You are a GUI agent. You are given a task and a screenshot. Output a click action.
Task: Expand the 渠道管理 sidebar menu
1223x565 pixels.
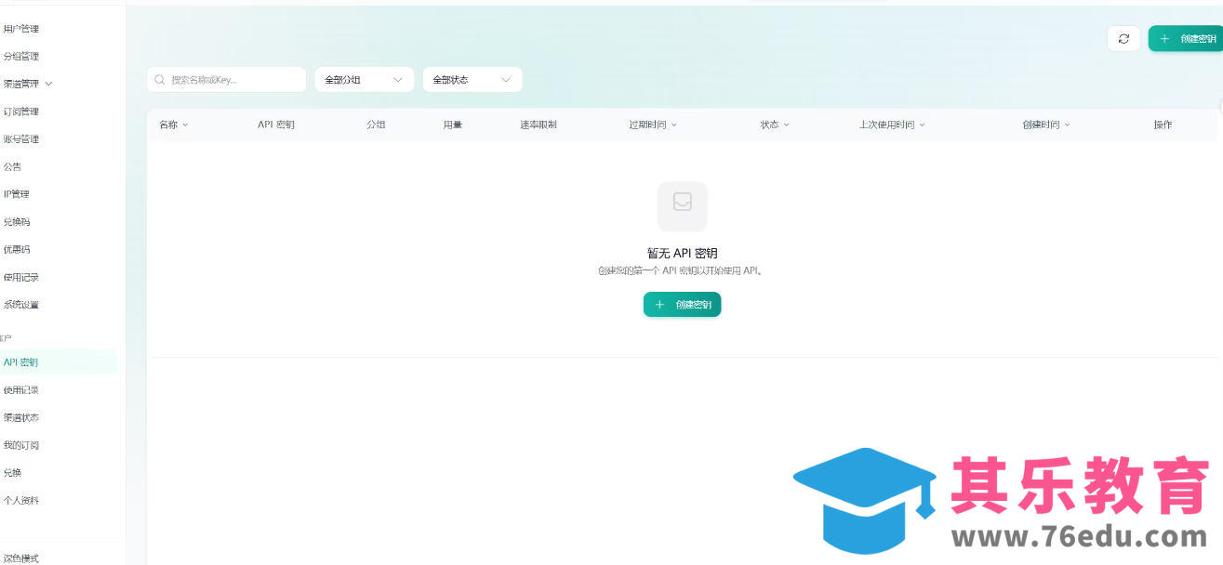click(x=28, y=83)
